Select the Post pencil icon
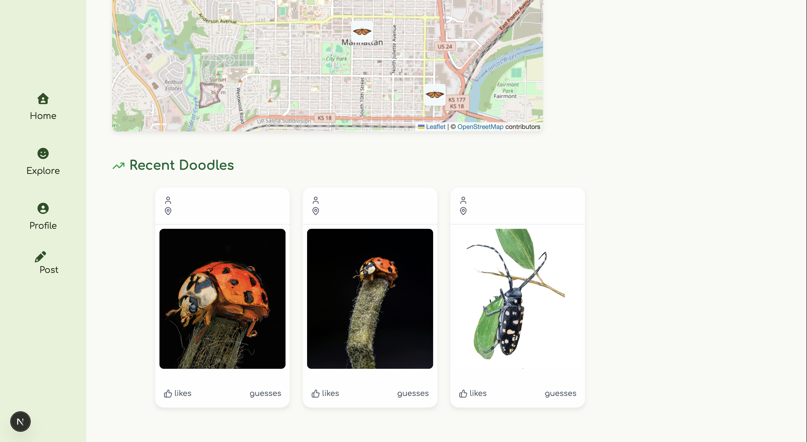Viewport: 807px width, 442px height. (41, 257)
